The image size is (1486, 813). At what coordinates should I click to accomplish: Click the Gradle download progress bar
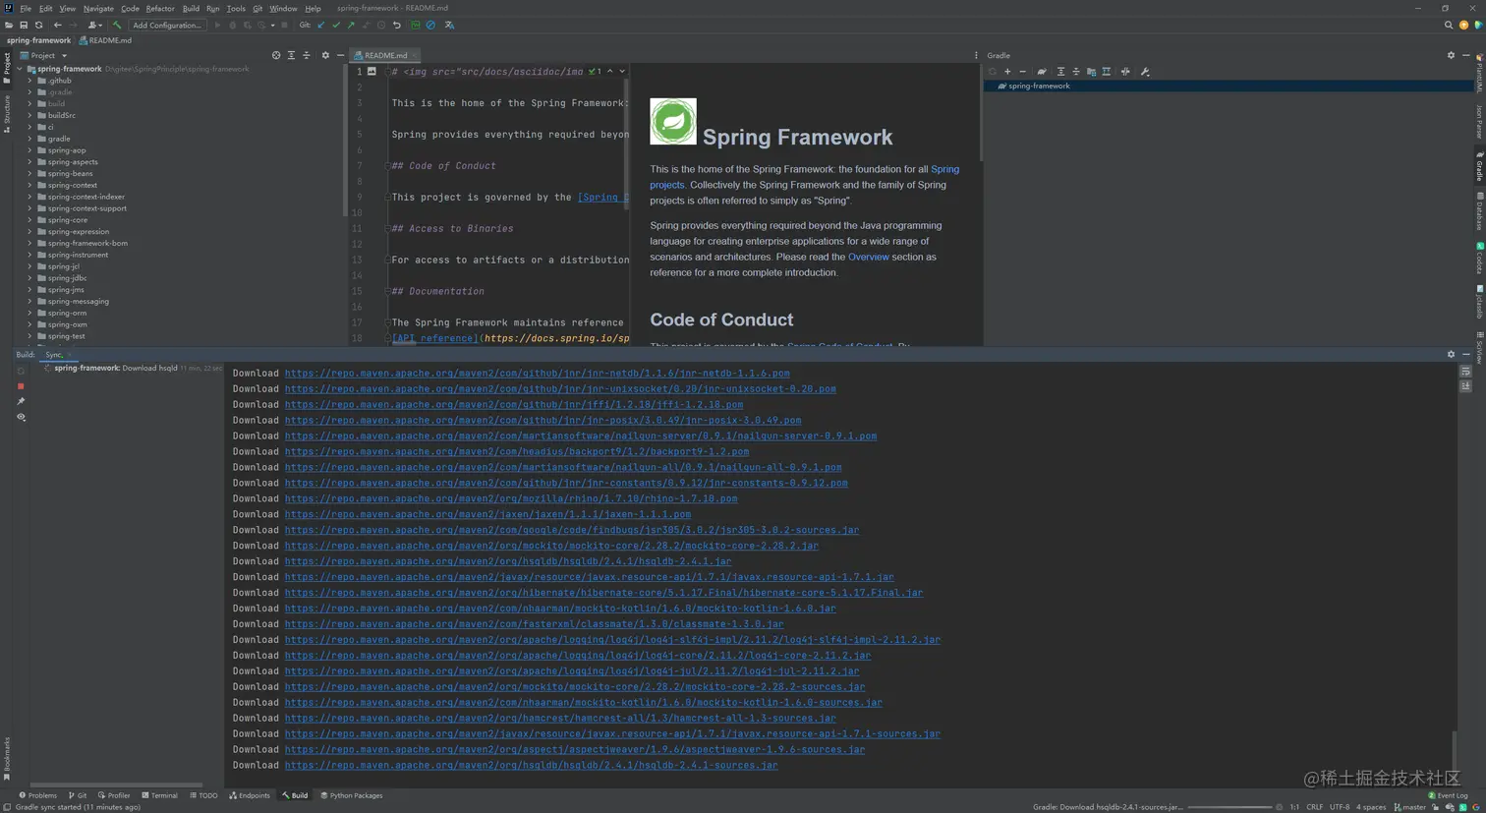[1229, 807]
